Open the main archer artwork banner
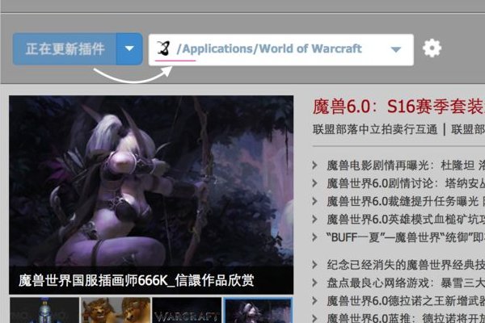Image resolution: width=485 pixels, height=323 pixels. tap(151, 181)
